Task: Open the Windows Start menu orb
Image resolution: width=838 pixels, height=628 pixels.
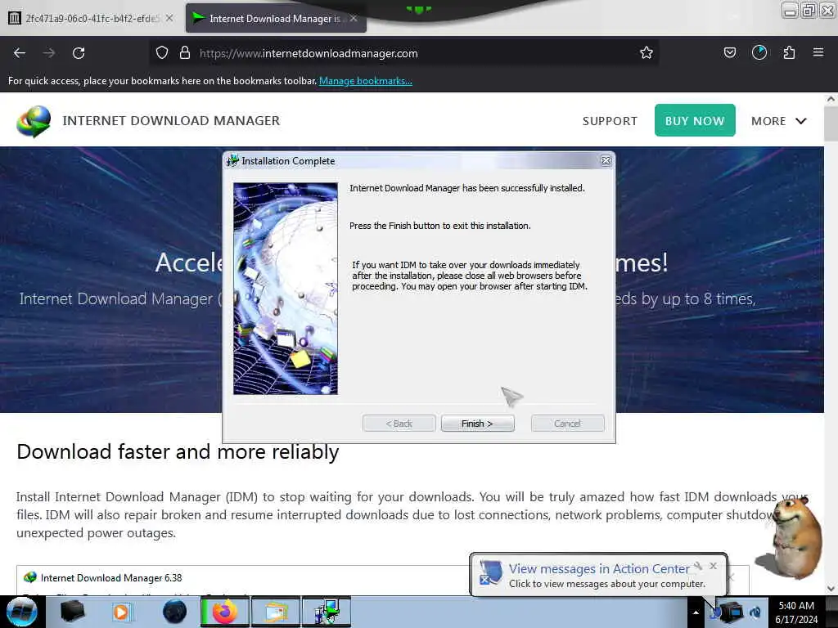Action: point(22,612)
